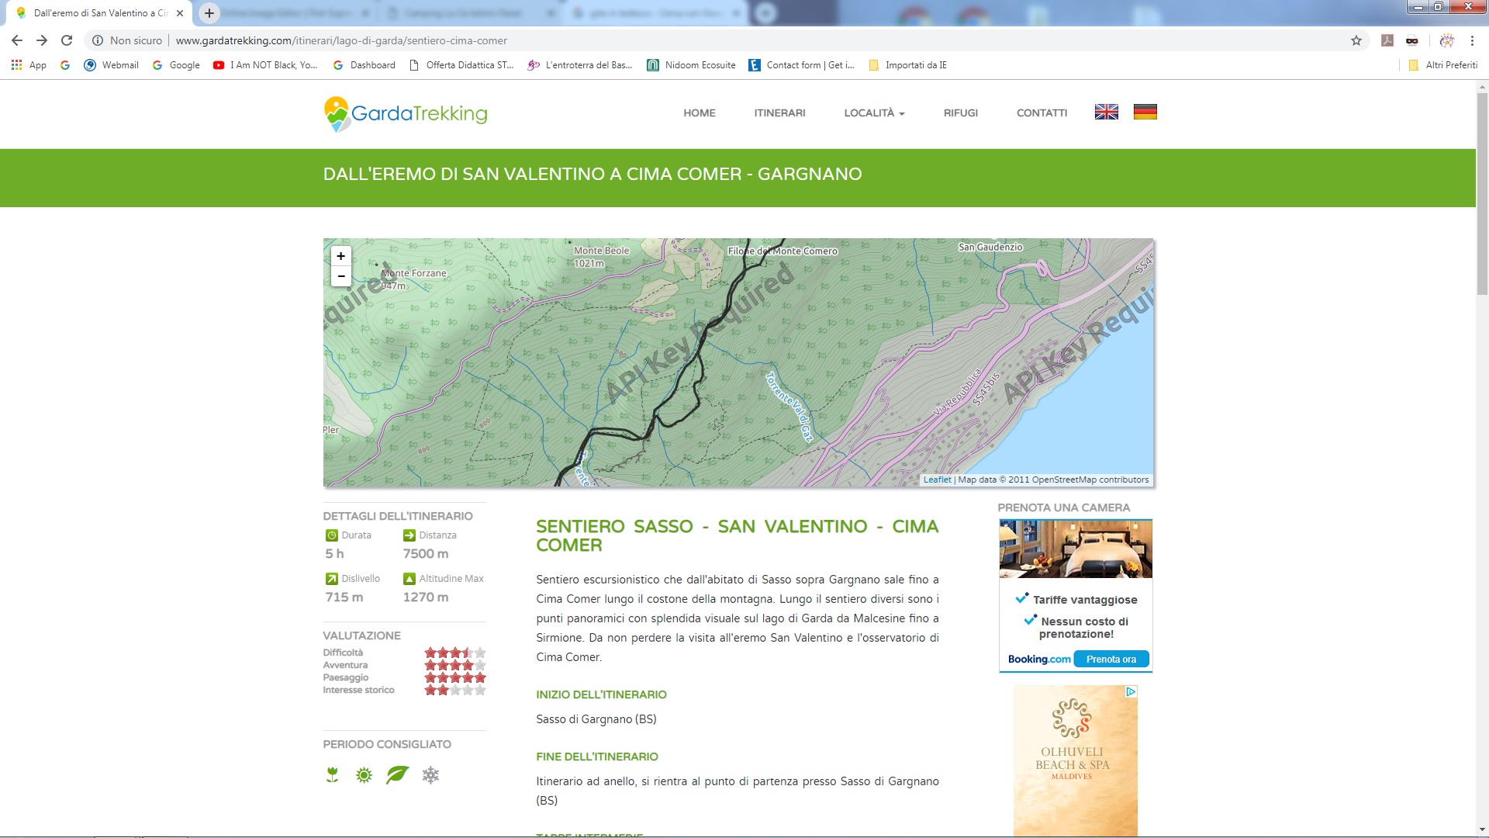
Task: Open the Apps shortcut in bookmarks bar
Action: 29,65
